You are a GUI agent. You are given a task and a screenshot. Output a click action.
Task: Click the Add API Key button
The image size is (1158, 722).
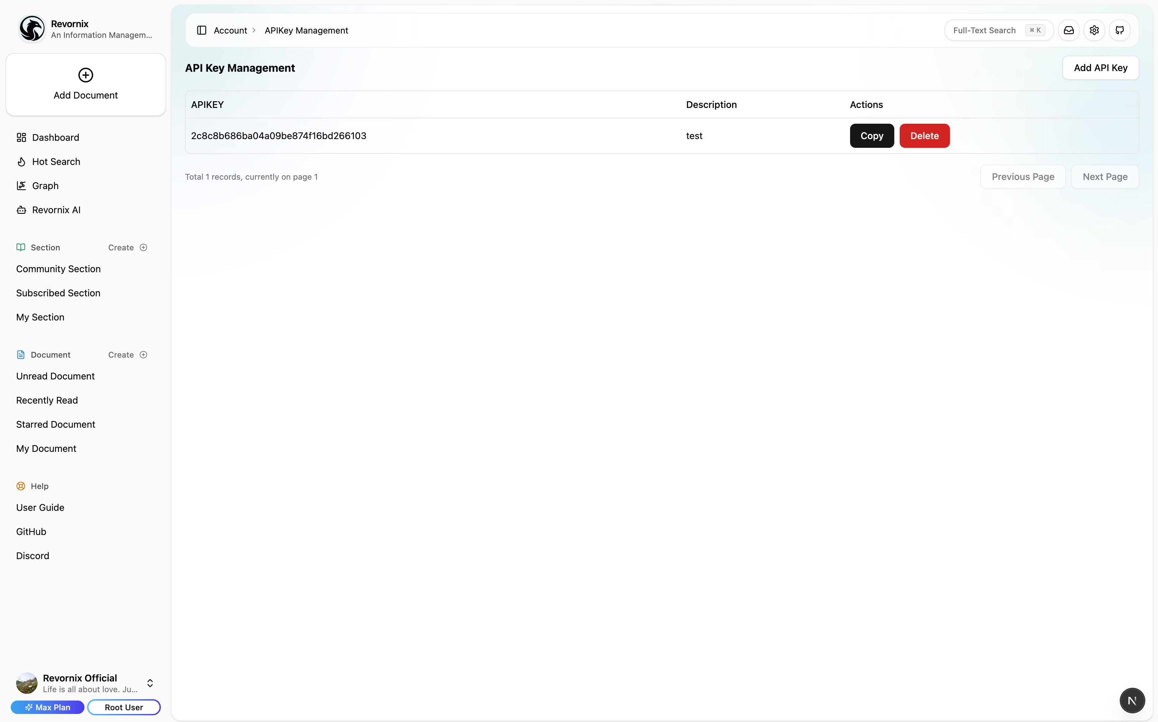(x=1100, y=68)
